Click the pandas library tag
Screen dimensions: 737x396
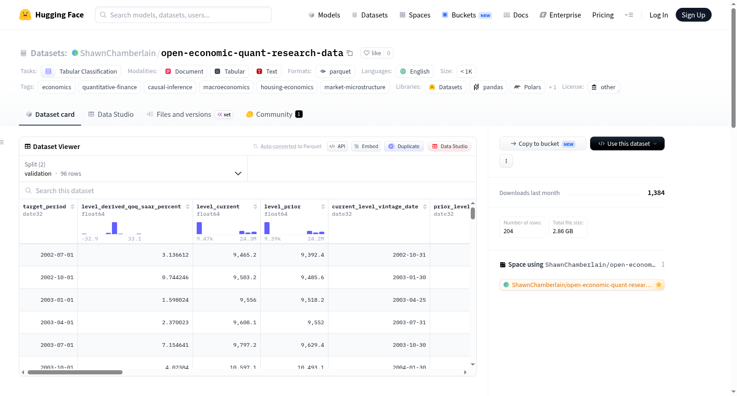click(x=488, y=87)
